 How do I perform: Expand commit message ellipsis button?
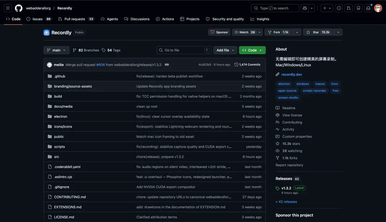point(167,65)
